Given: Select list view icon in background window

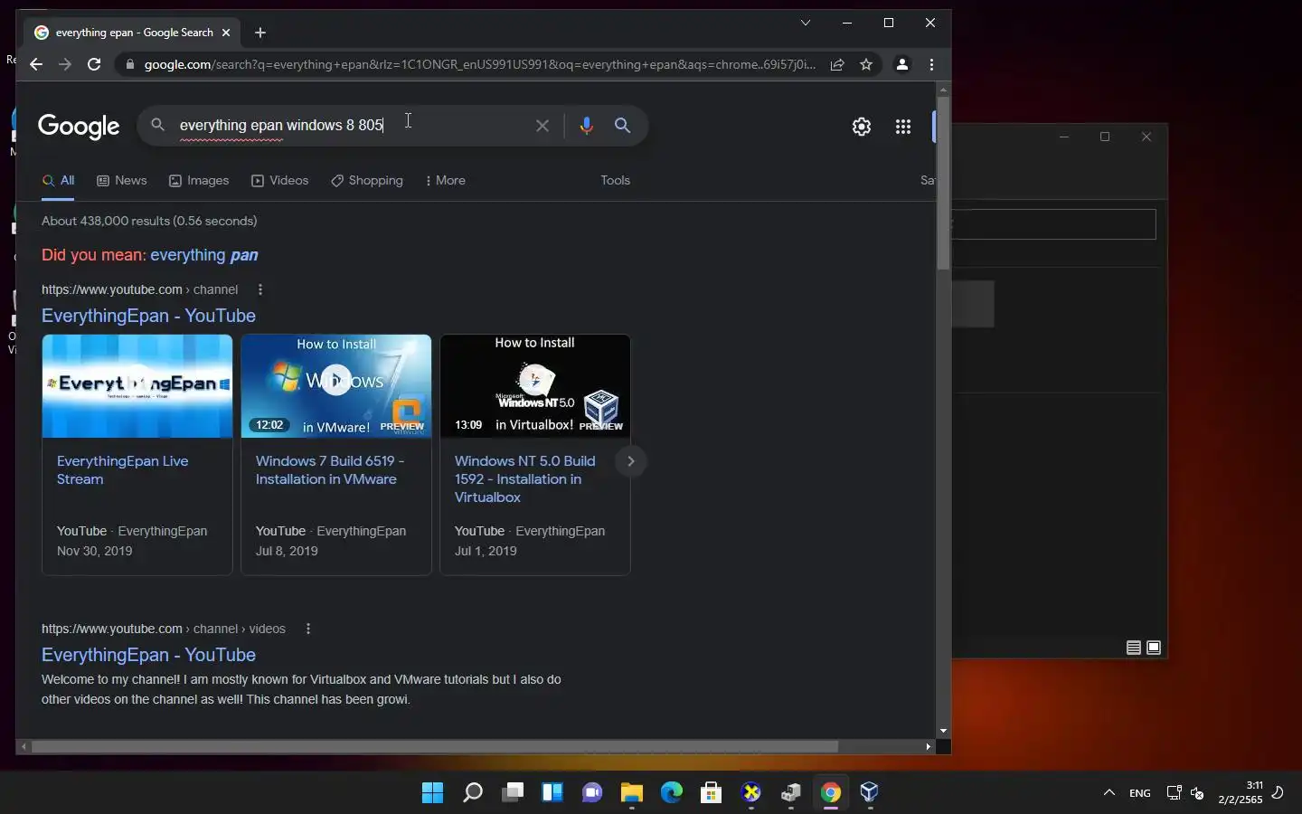Looking at the screenshot, I should 1133,648.
